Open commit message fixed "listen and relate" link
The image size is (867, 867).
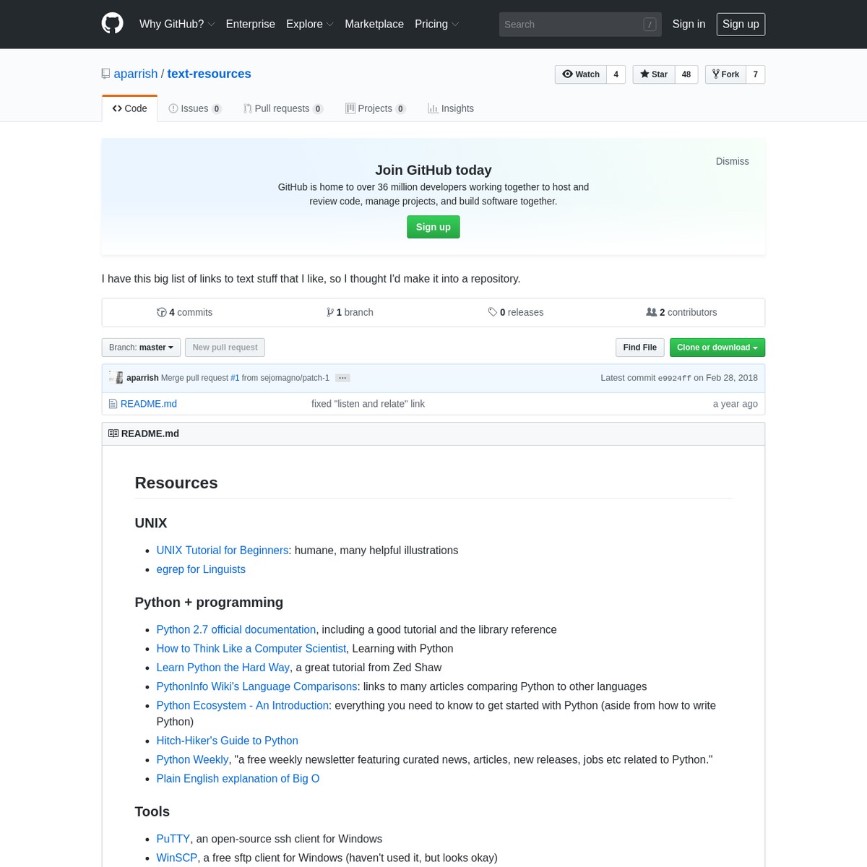[x=368, y=404]
